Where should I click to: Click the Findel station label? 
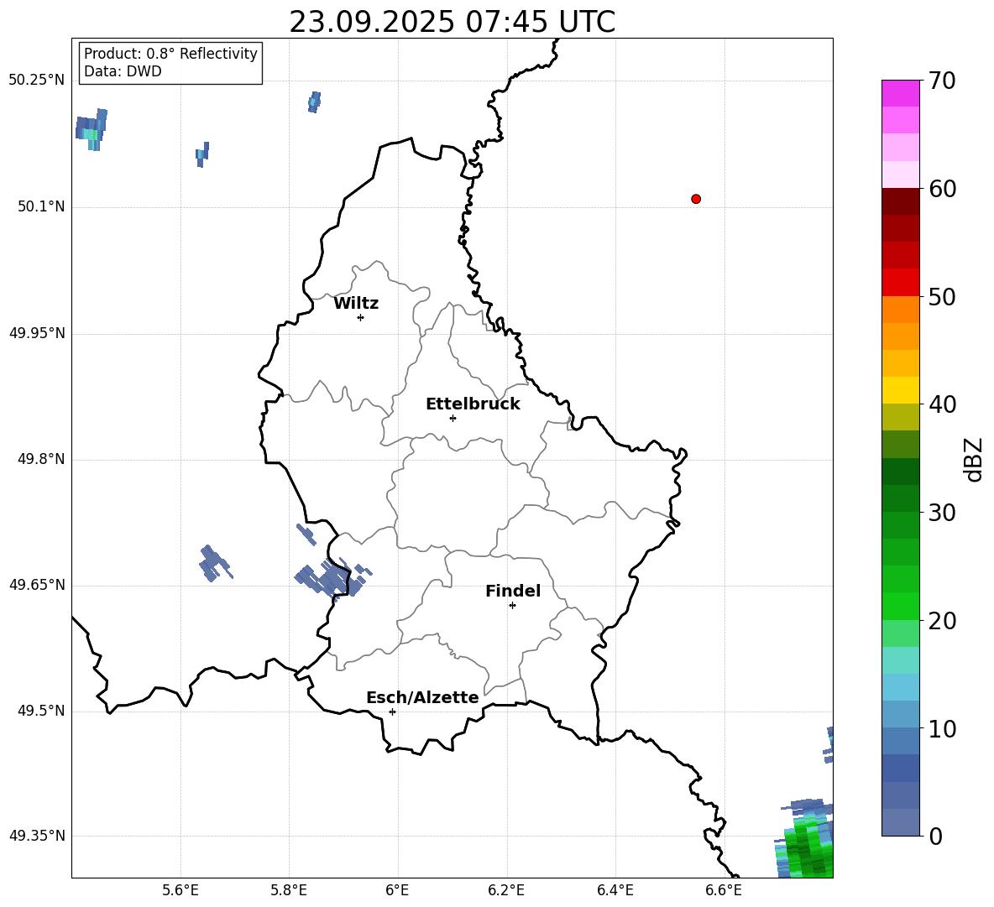[x=513, y=591]
